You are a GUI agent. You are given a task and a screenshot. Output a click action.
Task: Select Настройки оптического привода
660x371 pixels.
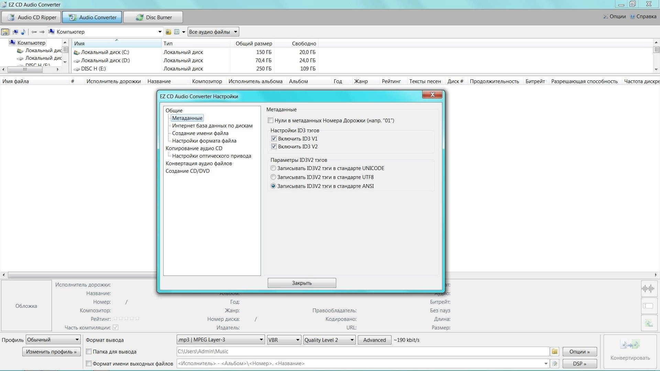tap(211, 156)
